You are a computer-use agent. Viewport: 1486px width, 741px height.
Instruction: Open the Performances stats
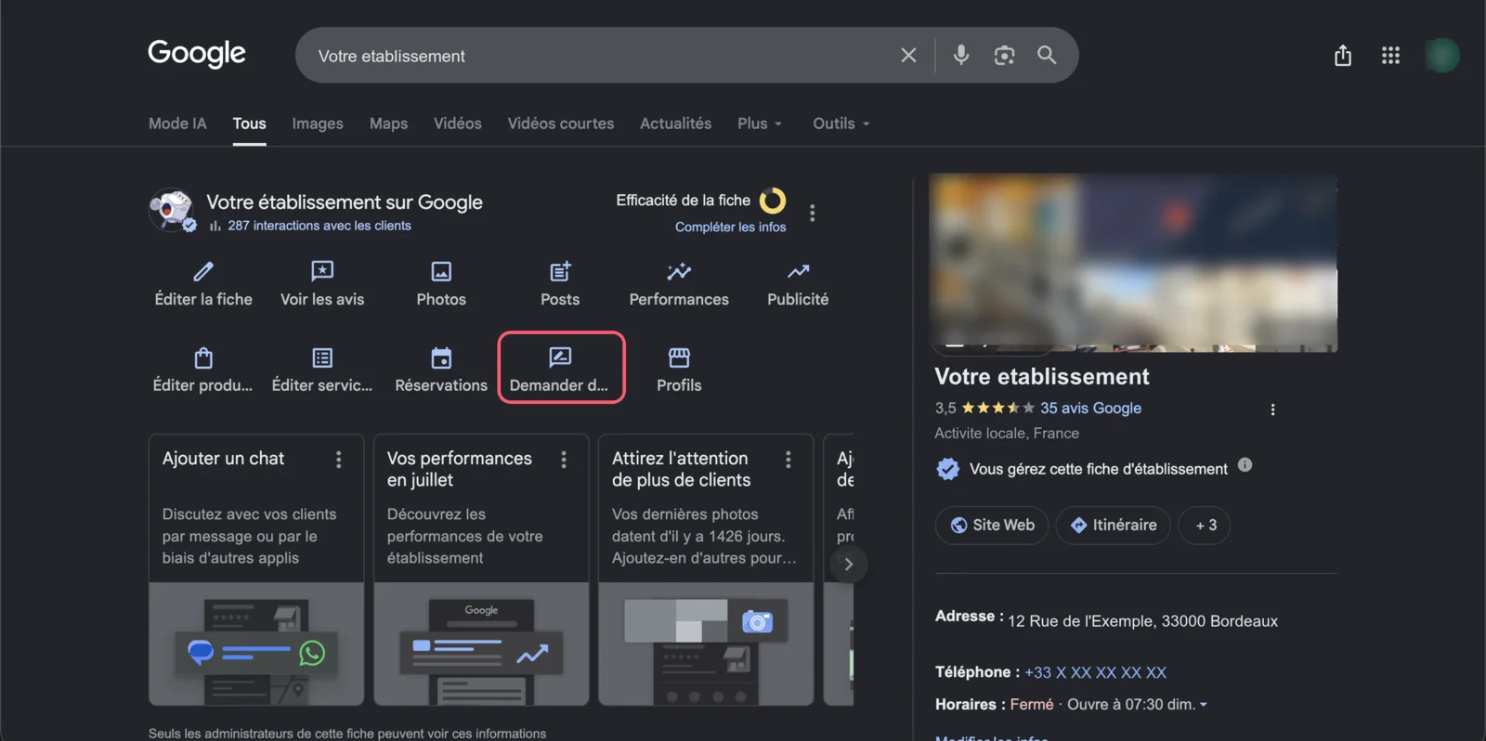(x=679, y=283)
